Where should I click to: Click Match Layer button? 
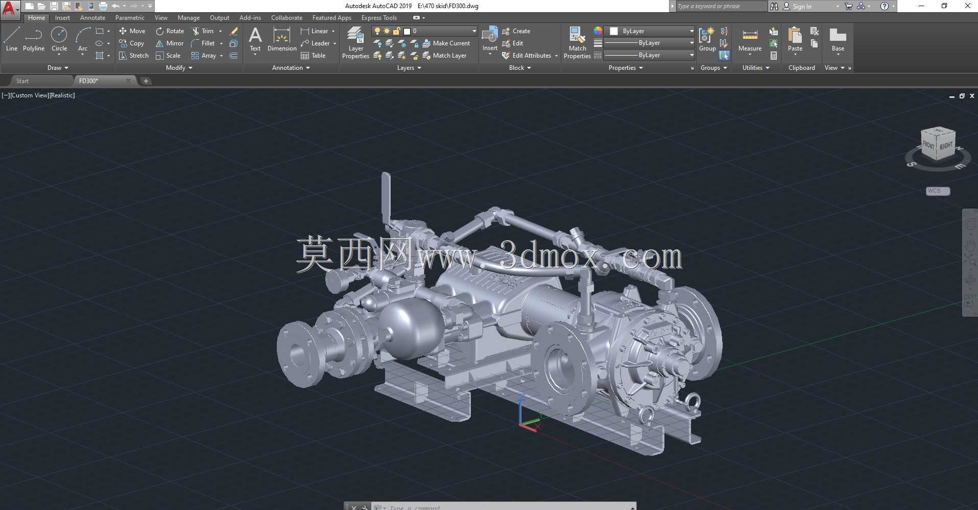click(x=444, y=56)
